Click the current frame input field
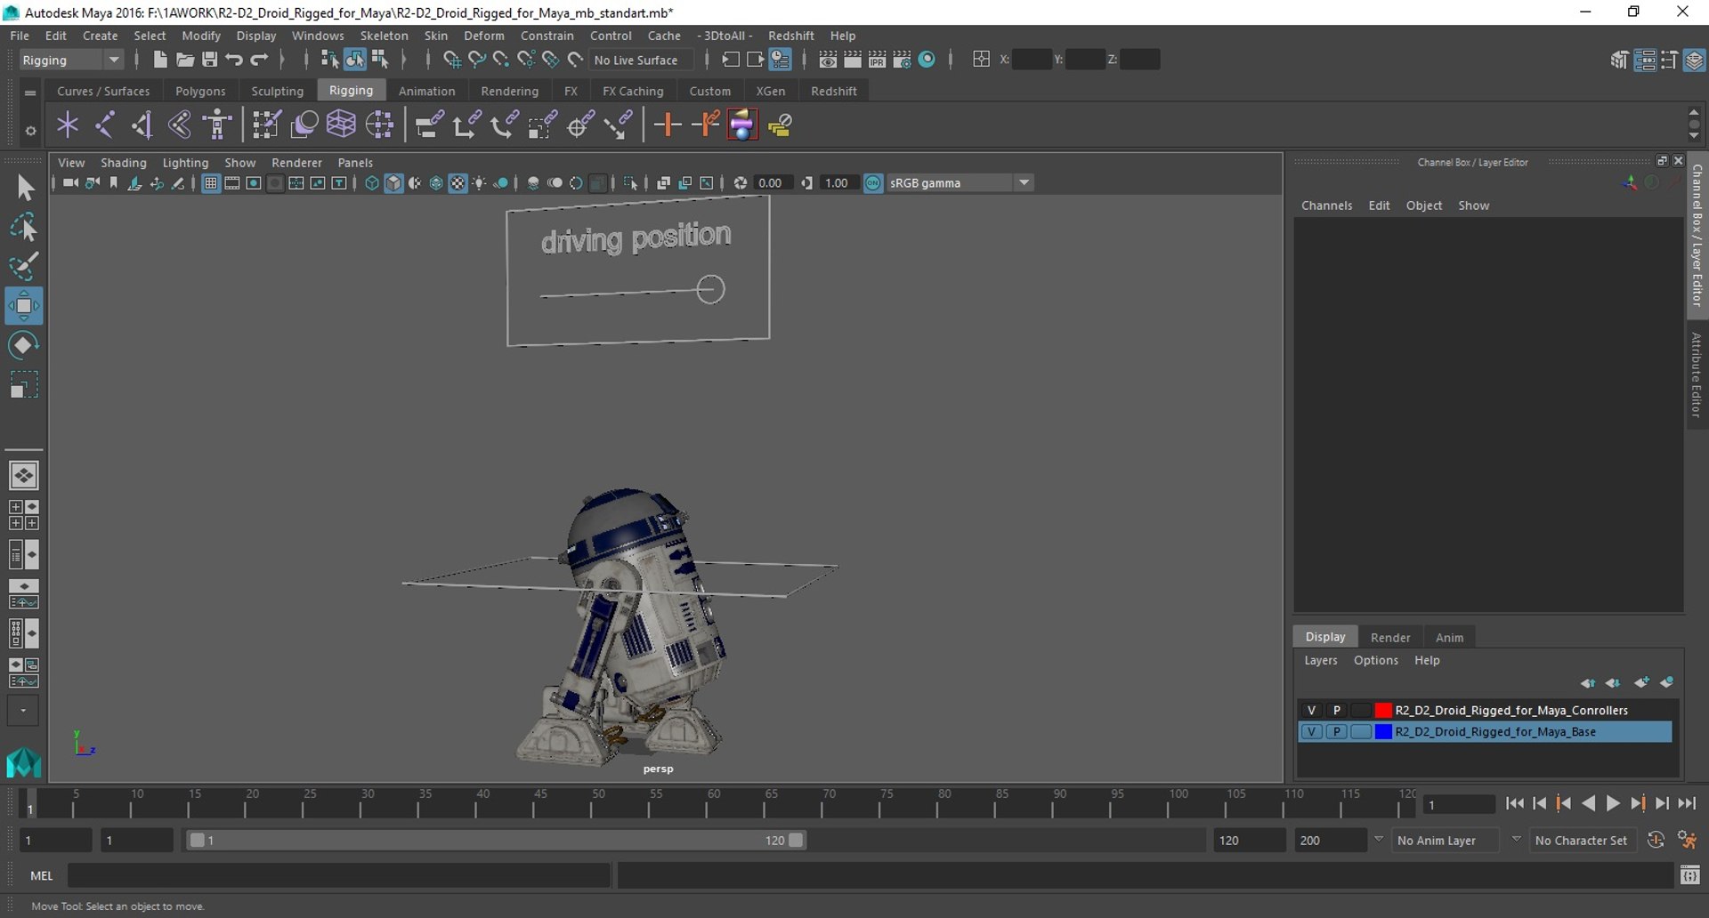Screen dimensions: 1709x918 pos(1459,804)
